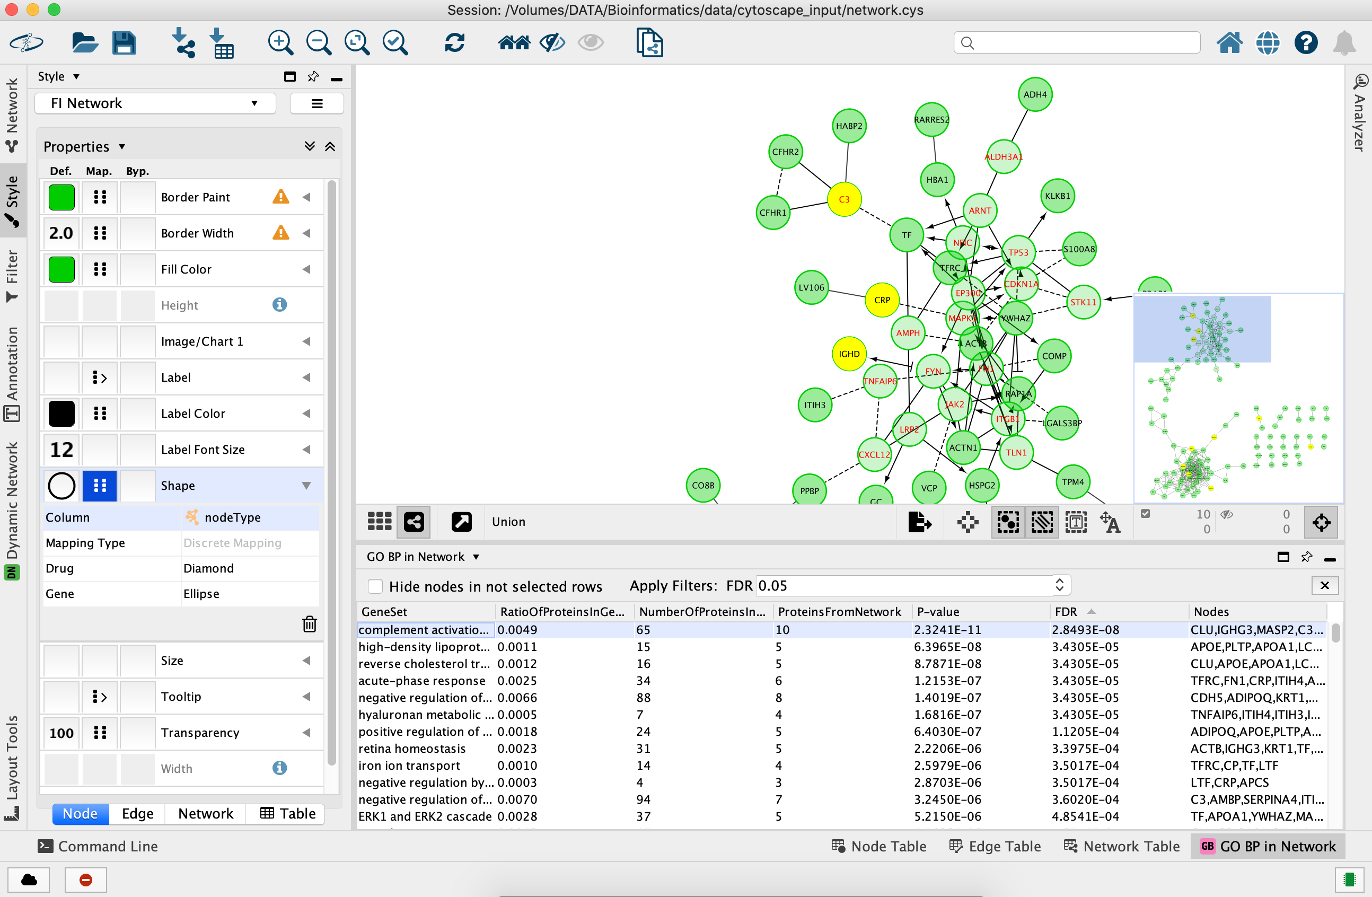The width and height of the screenshot is (1372, 897).
Task: Toggle checkbox beside selected node count
Action: 1146,514
